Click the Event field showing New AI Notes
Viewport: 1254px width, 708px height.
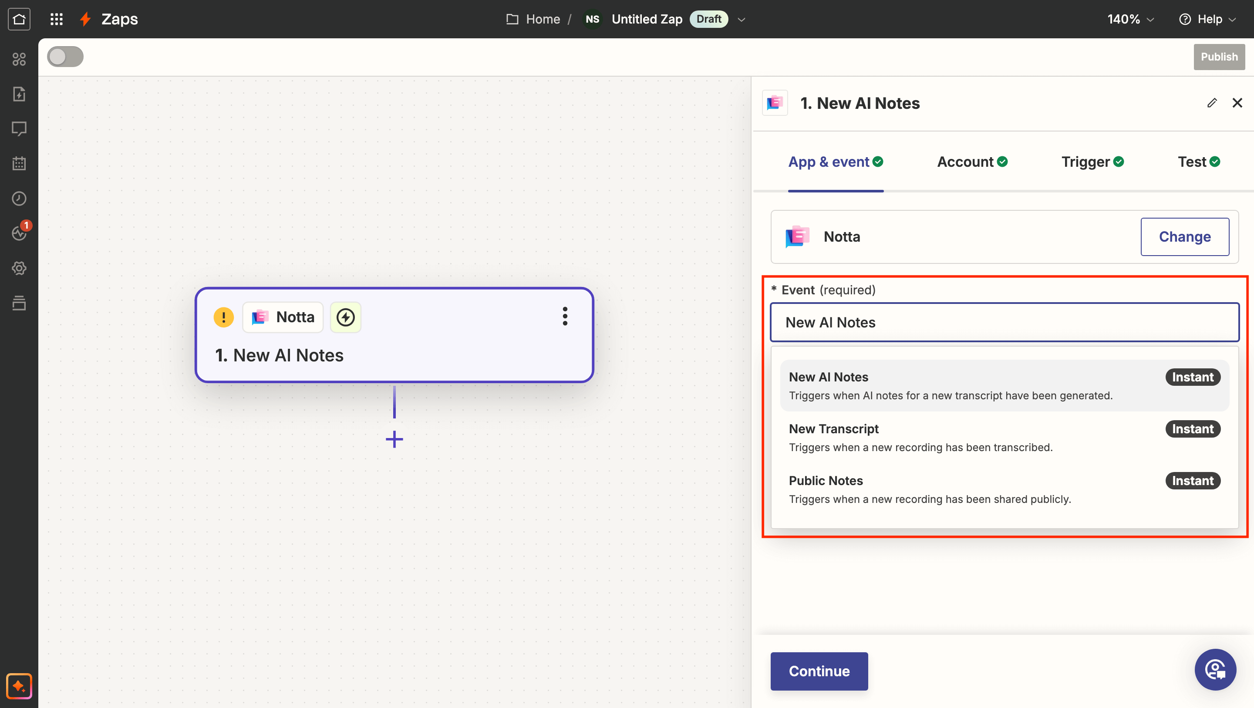(1005, 322)
